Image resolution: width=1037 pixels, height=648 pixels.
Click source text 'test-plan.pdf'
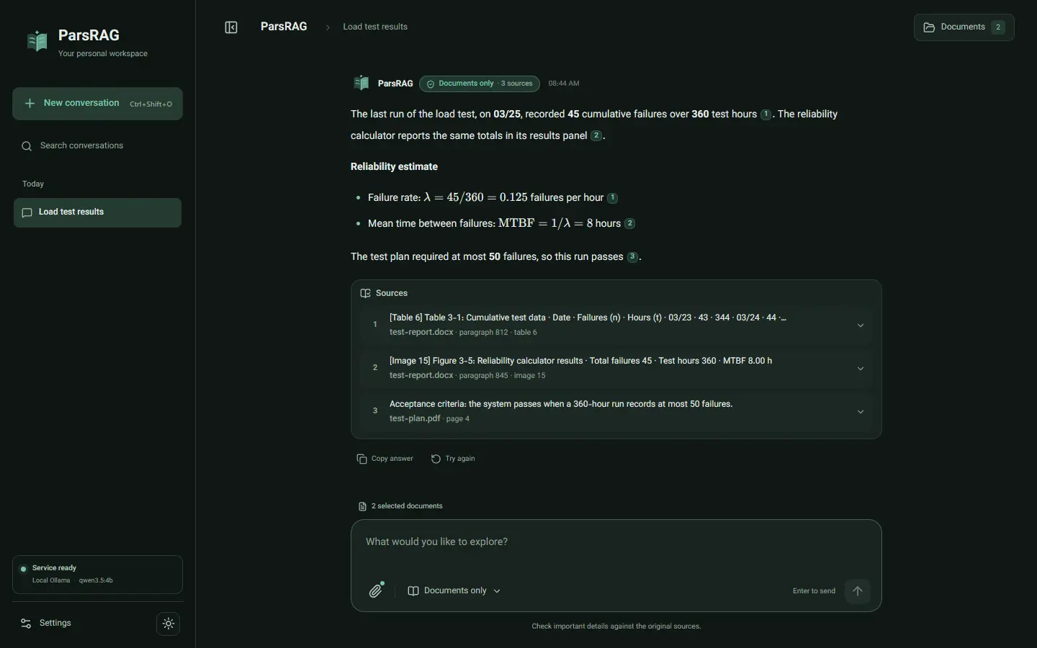pyautogui.click(x=415, y=418)
